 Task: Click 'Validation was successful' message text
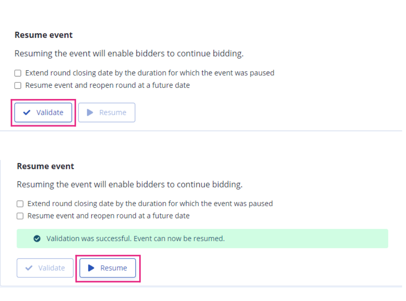click(x=135, y=239)
